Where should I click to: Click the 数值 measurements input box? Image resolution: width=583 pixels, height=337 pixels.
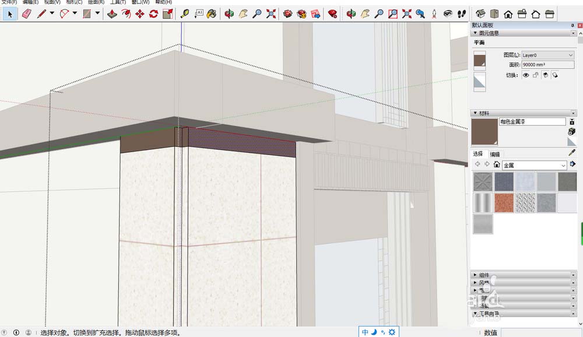pos(541,332)
